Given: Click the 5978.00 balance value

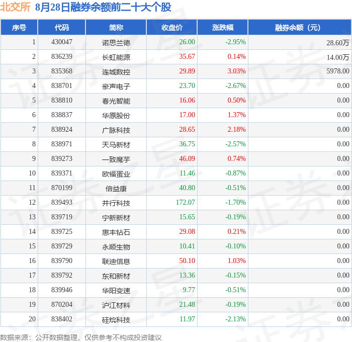Looking at the screenshot, I should pos(338,71).
